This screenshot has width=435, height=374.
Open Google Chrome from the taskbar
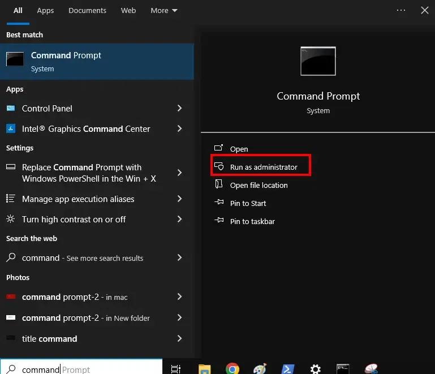pos(232,369)
